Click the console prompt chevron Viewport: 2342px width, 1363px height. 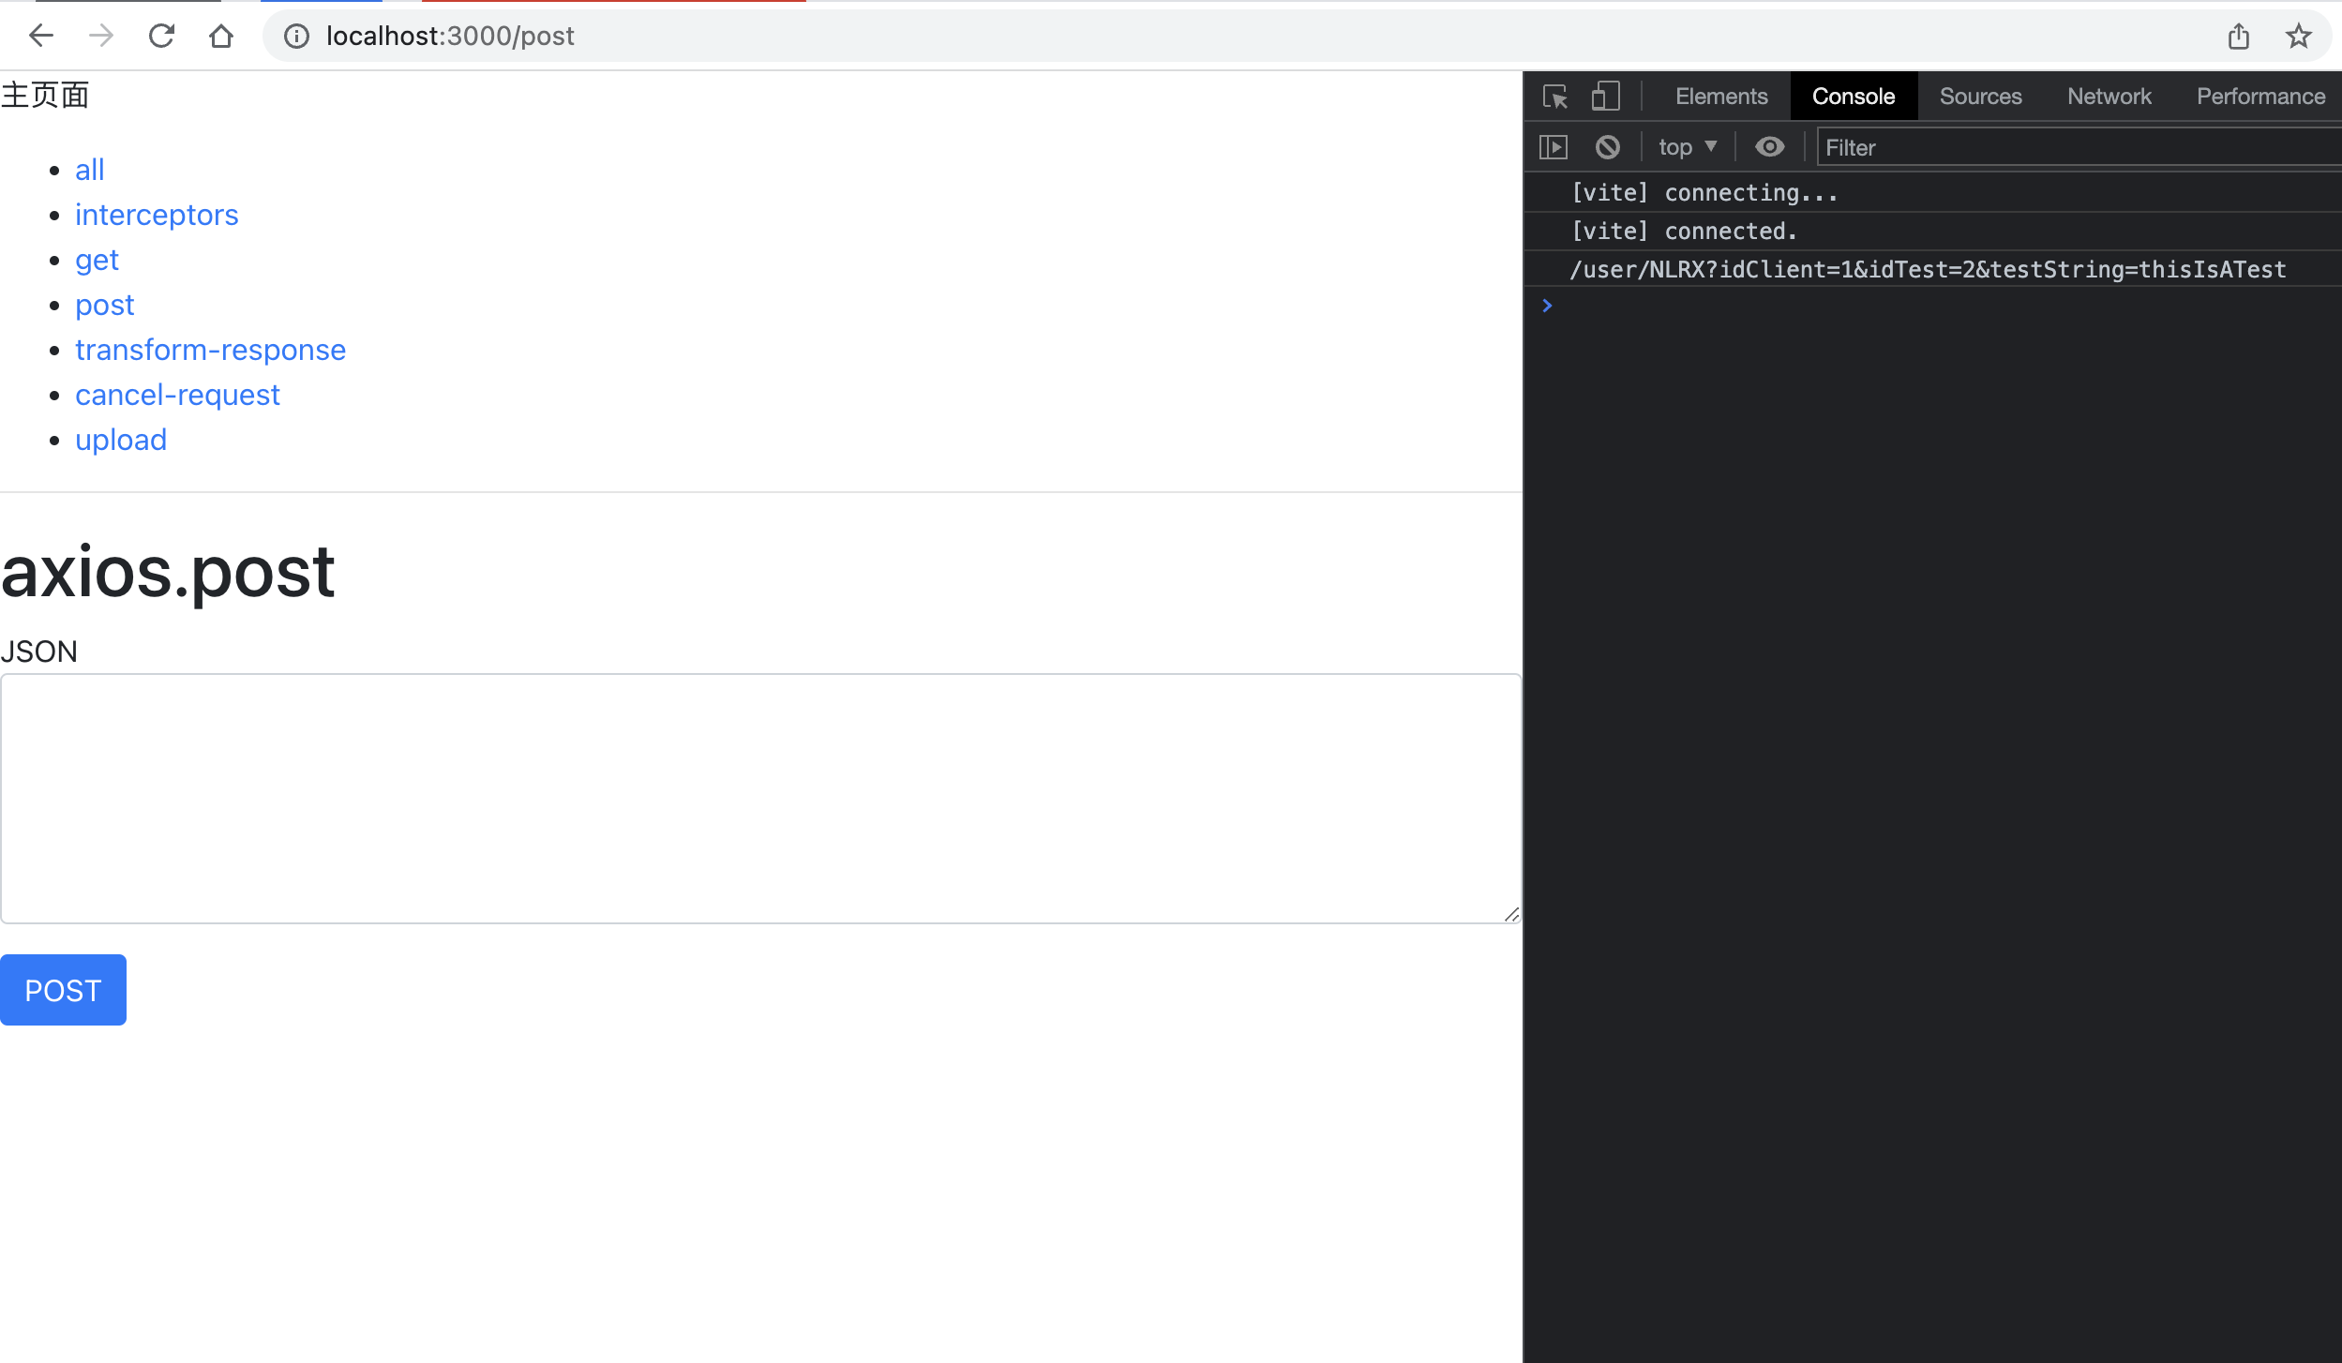point(1547,306)
